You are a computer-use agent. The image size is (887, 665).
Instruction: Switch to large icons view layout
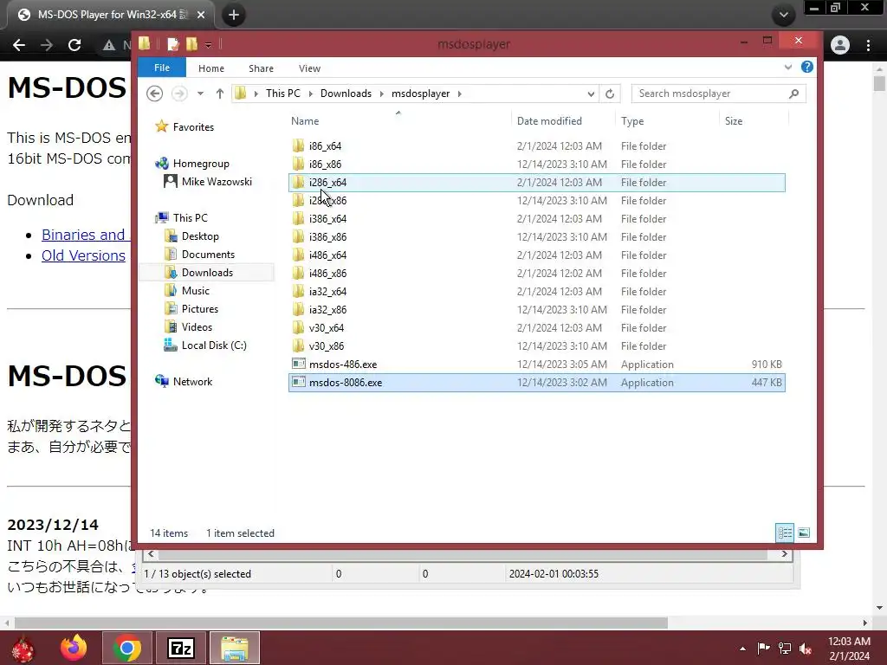click(803, 533)
